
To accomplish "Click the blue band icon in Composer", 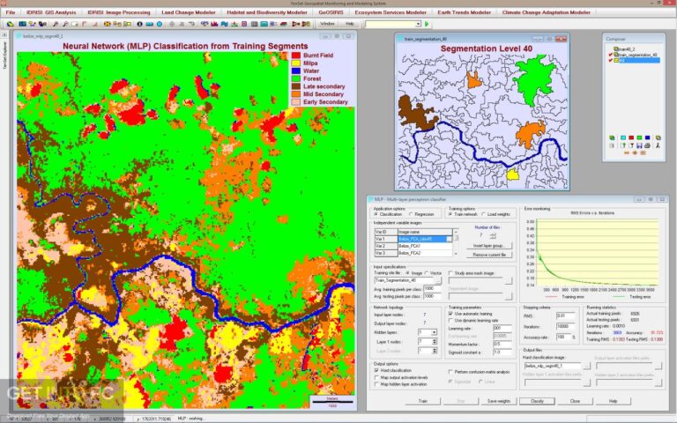I will [x=647, y=137].
